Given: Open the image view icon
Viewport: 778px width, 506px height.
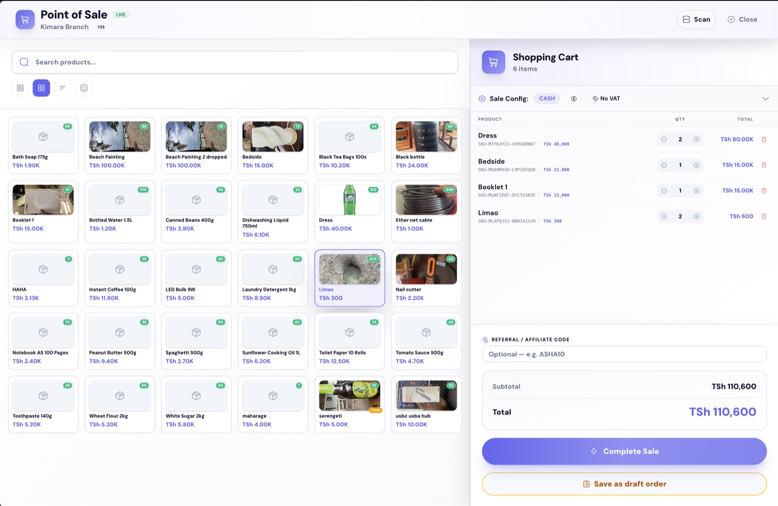Looking at the screenshot, I should pos(84,88).
